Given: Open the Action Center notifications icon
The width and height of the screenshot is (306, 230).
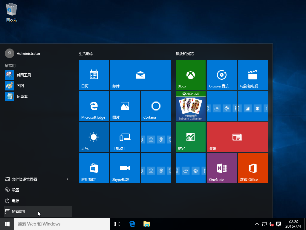Looking at the screenshot, I should 279,224.
